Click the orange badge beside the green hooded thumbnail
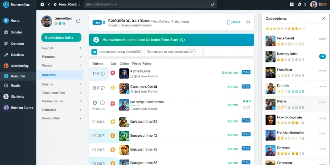 pyautogui.click(x=113, y=136)
